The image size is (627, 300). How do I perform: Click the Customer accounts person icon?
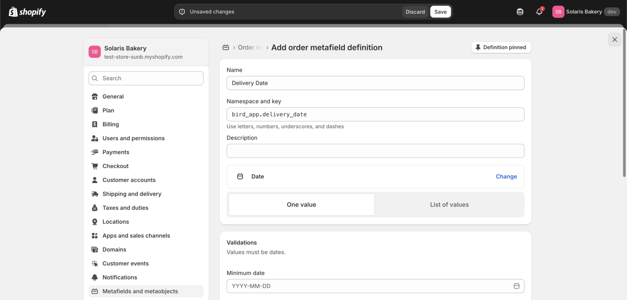click(94, 180)
